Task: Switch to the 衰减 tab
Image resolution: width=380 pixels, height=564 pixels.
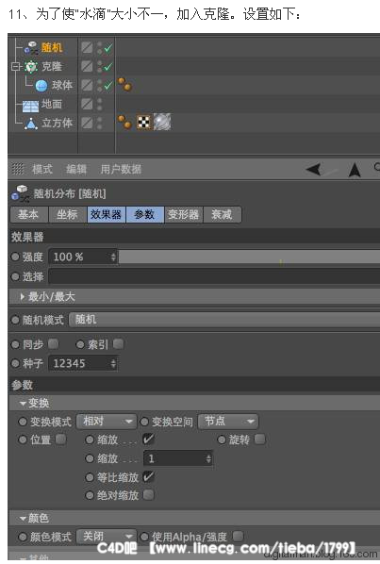Action: pos(222,214)
